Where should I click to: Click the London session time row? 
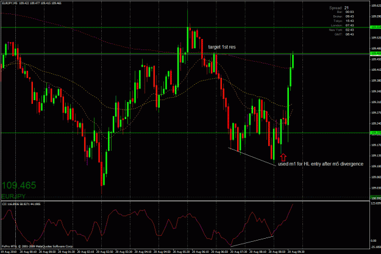coord(343,25)
